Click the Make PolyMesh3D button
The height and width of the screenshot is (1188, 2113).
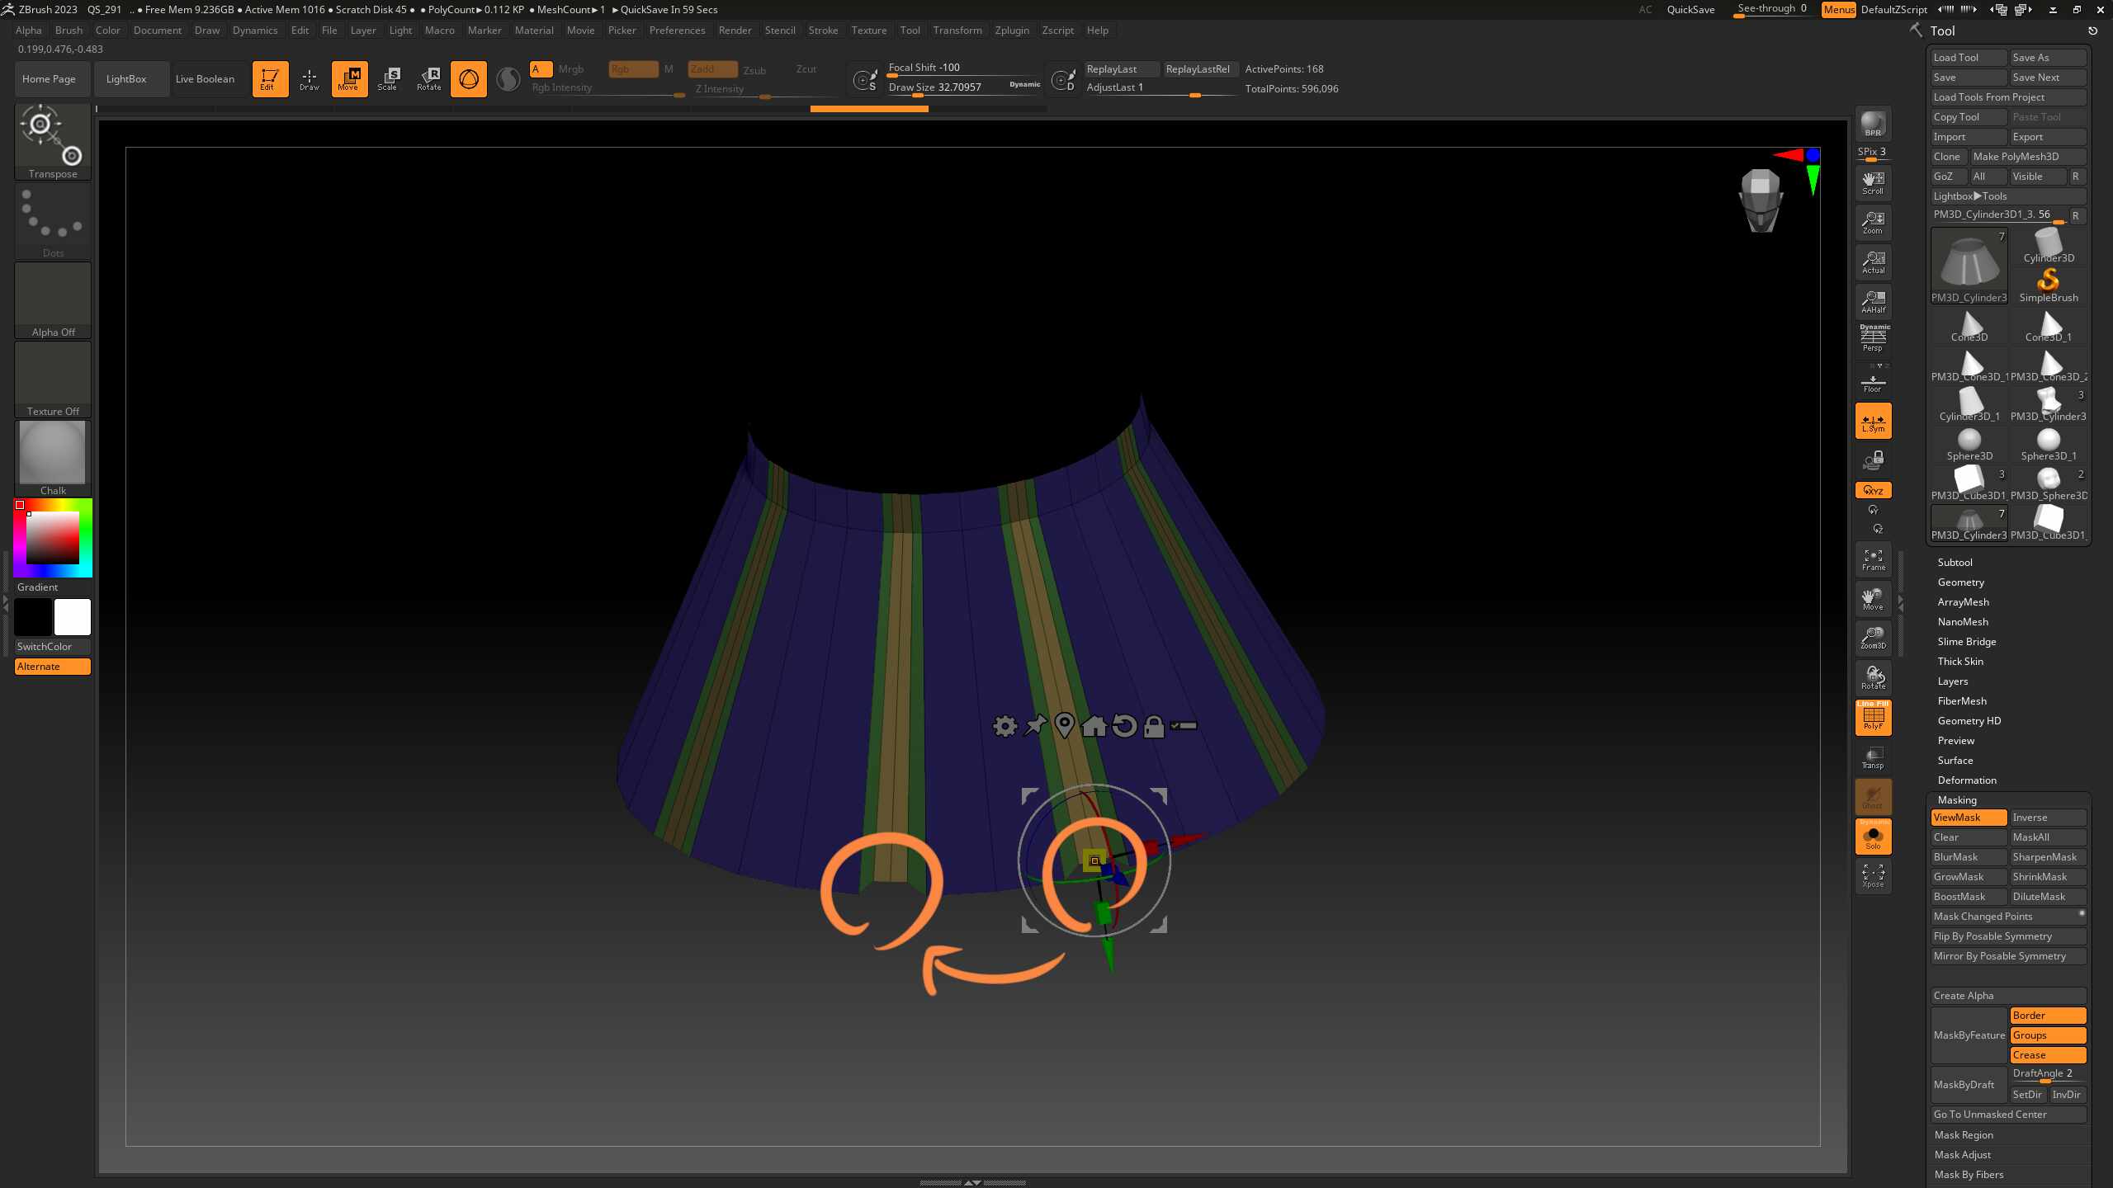click(2028, 157)
